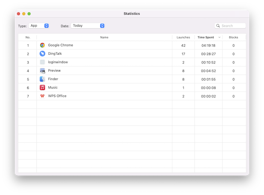The height and width of the screenshot is (195, 264).
Task: Click the 00:01:55 time spent value
Action: pos(209,79)
